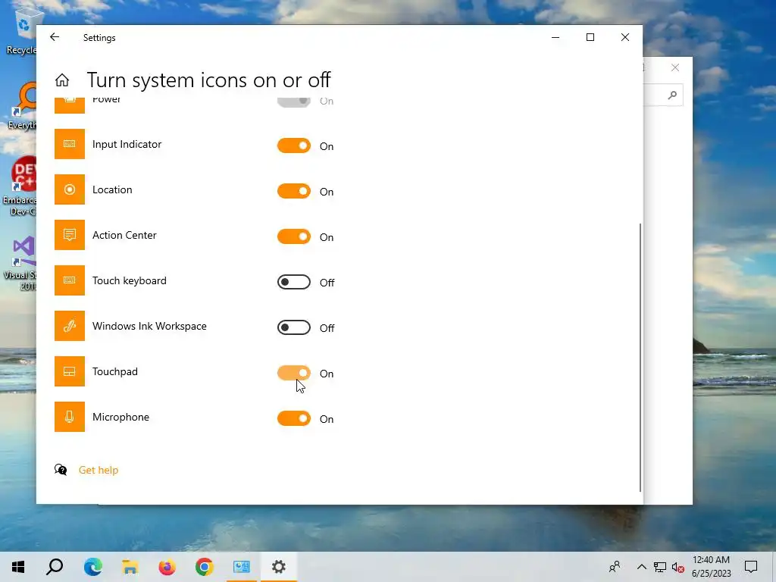Click the Touchpad tile icon
Screen dimensions: 776x582
point(69,371)
